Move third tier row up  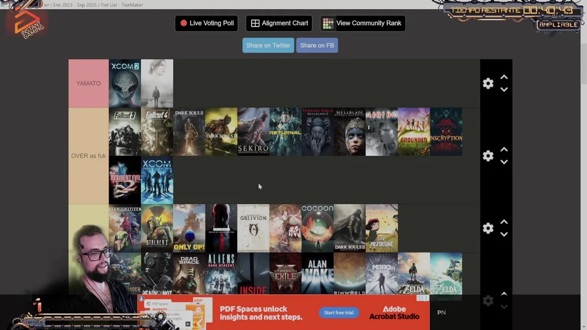[x=504, y=222]
